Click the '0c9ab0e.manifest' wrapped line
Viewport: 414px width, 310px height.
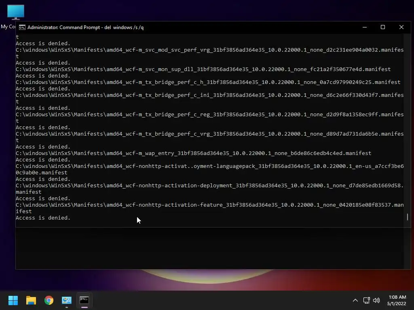[42, 173]
